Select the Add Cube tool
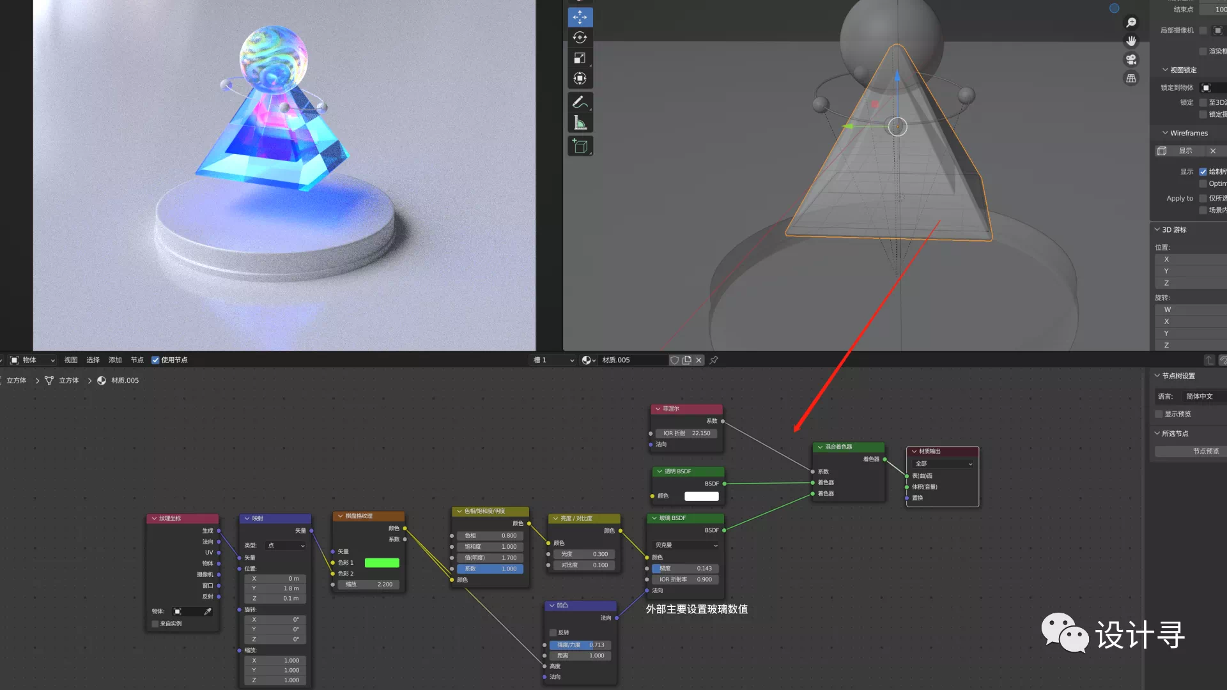The width and height of the screenshot is (1227, 690). coord(580,146)
